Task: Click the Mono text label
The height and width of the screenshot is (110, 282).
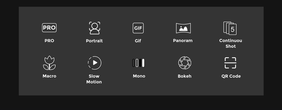Action: point(139,76)
